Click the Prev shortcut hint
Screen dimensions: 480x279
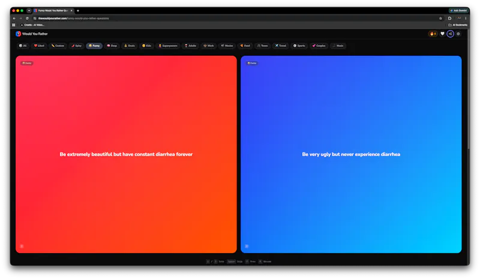click(x=250, y=262)
